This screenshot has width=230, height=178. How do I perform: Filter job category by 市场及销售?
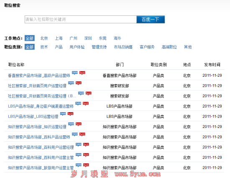pos(123,47)
